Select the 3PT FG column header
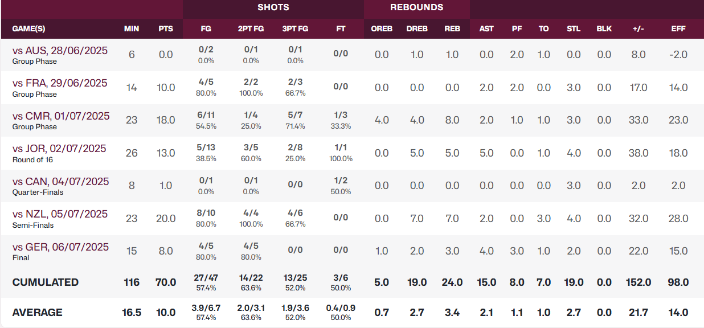Screen dimensions: 704x328 (296, 28)
